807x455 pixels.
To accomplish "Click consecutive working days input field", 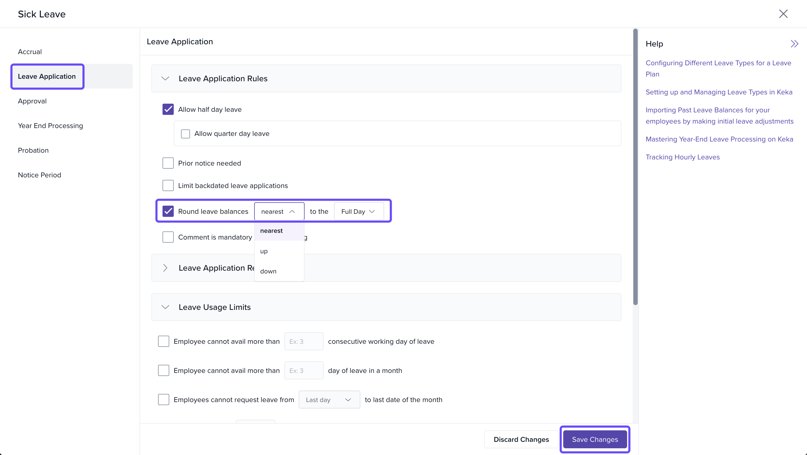I will (303, 341).
